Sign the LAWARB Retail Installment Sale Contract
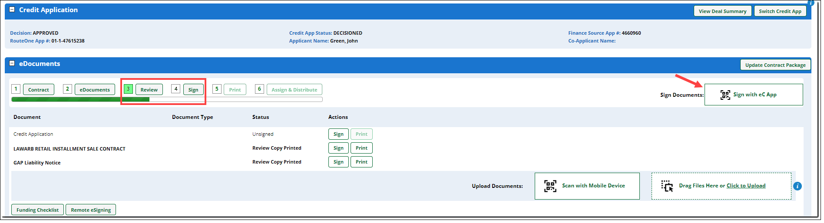Image resolution: width=824 pixels, height=223 pixels. pyautogui.click(x=338, y=148)
